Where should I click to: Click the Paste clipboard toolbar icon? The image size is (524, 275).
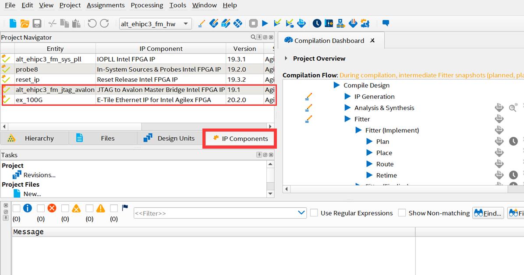tap(77, 23)
